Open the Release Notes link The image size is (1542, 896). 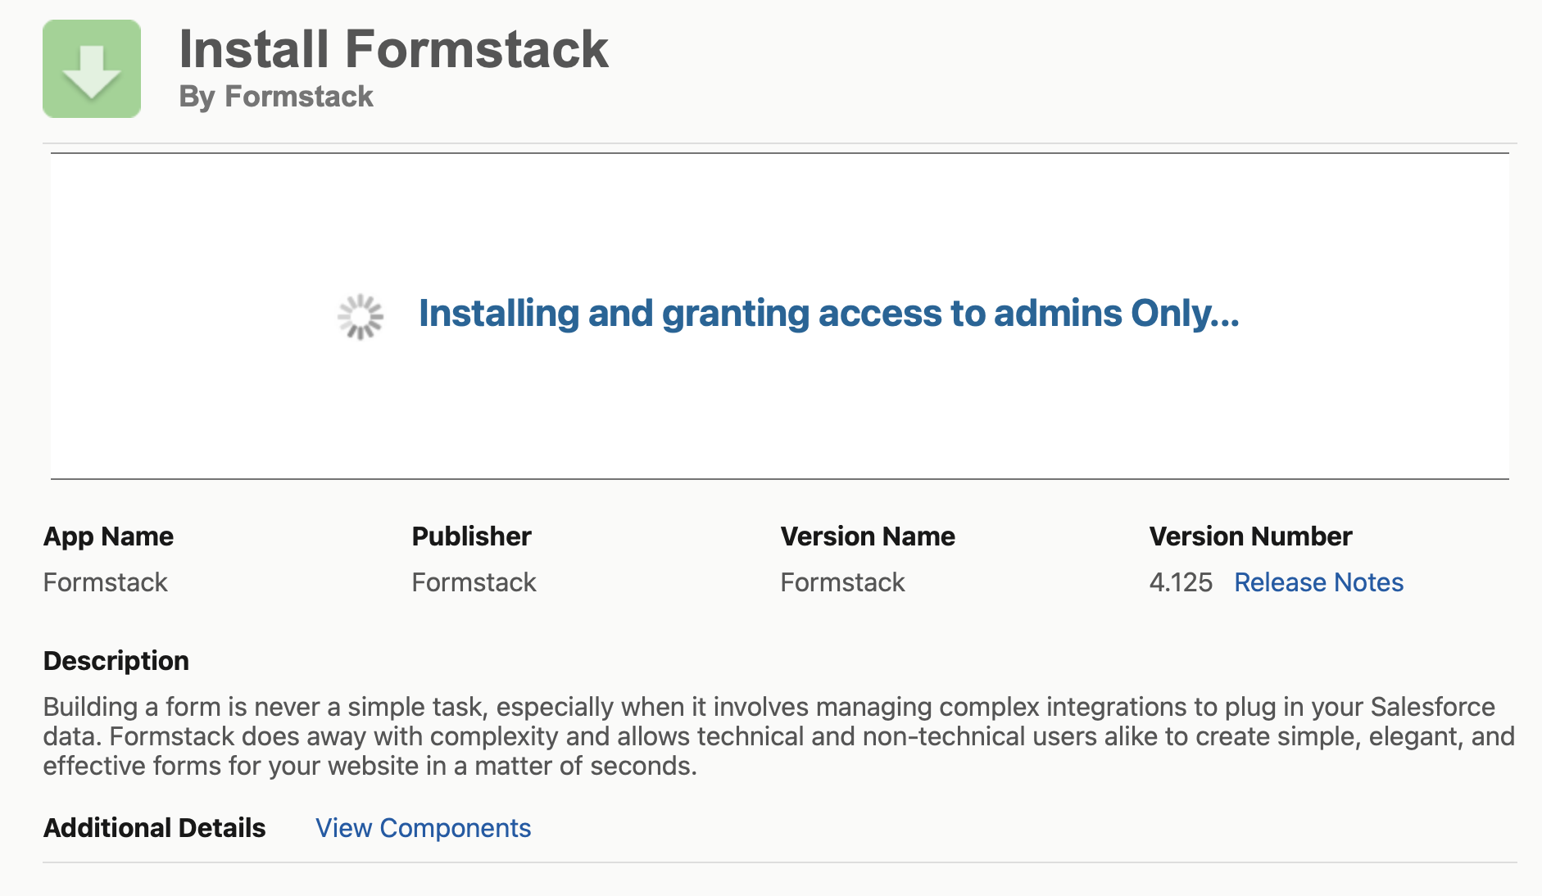click(1318, 582)
